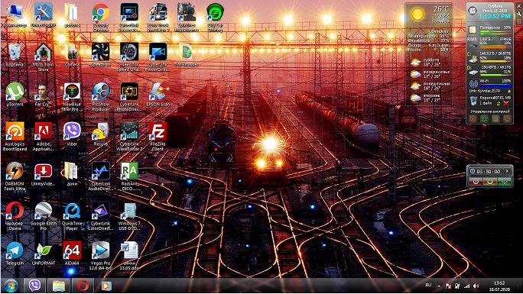
Task: Open the RU language switcher in taskbar
Action: coord(429,286)
